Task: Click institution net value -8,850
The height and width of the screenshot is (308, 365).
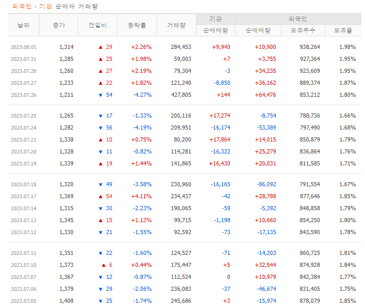Action: coord(222,83)
